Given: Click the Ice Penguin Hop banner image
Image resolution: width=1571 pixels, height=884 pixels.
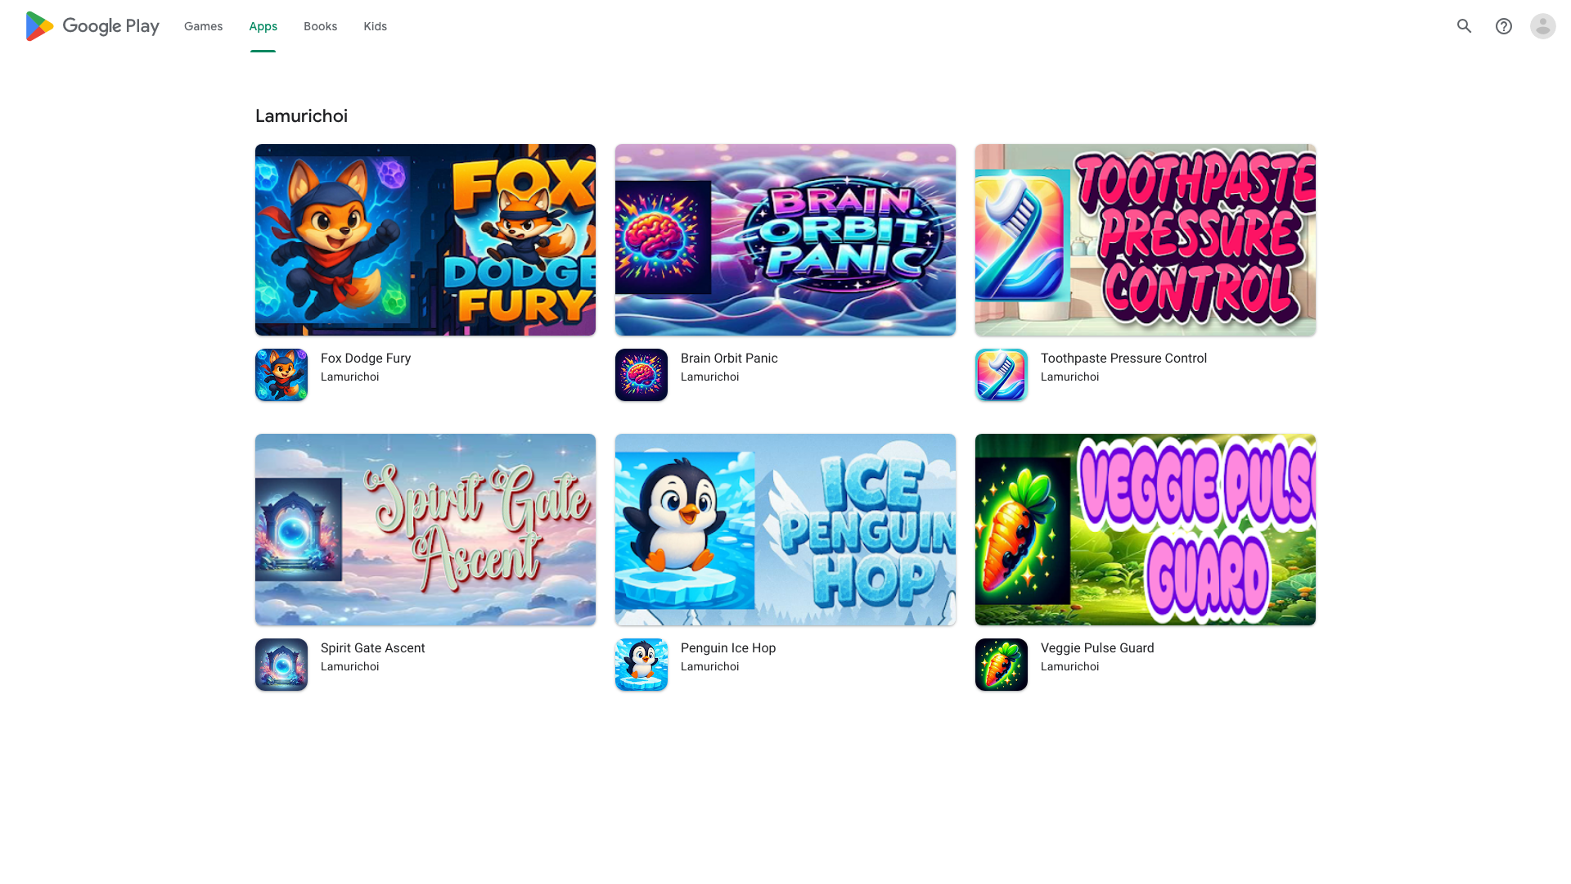Looking at the screenshot, I should click(785, 530).
